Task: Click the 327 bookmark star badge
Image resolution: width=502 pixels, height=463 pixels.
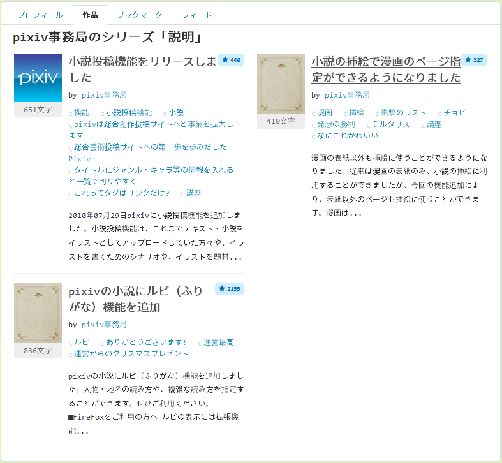Action: 474,60
